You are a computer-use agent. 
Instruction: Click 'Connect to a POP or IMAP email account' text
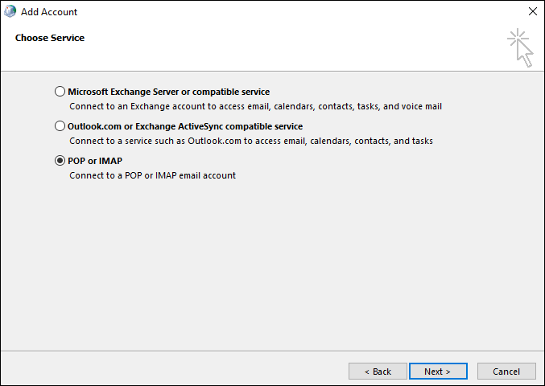[x=153, y=175]
